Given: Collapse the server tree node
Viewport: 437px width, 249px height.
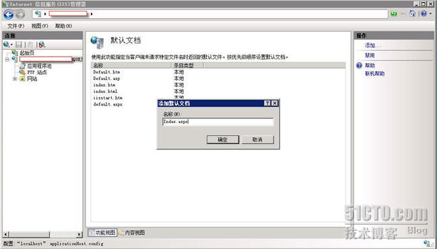Looking at the screenshot, I should (7, 59).
